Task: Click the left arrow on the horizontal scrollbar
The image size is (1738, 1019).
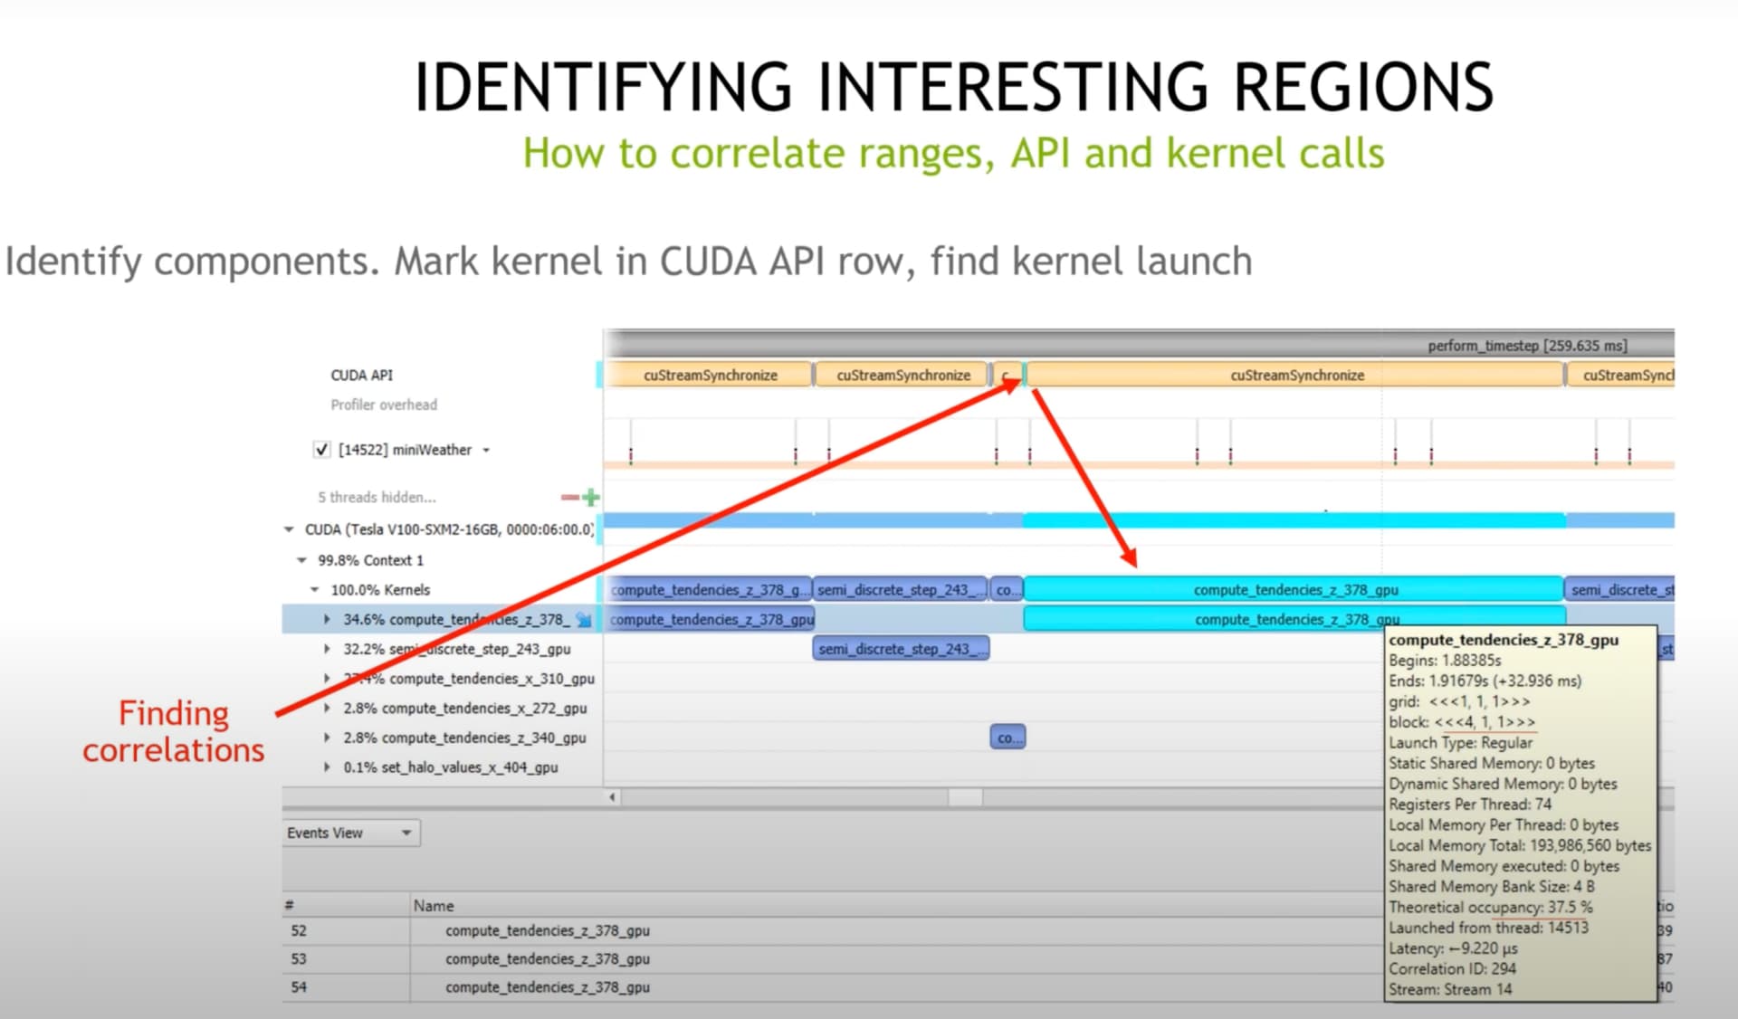Action: click(x=612, y=797)
